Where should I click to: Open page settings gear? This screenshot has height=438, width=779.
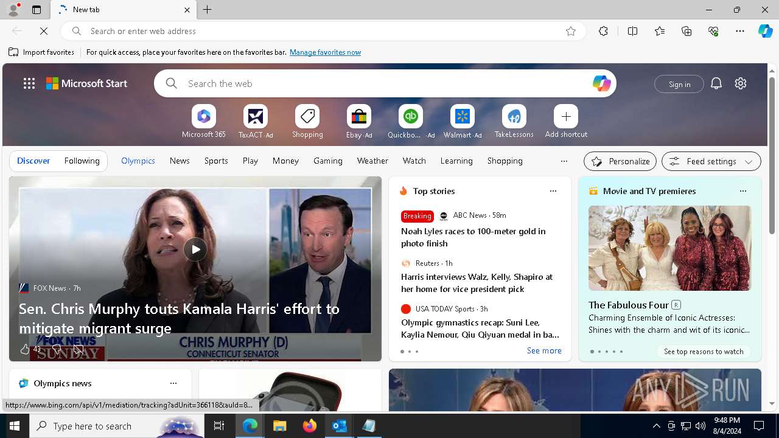(741, 83)
